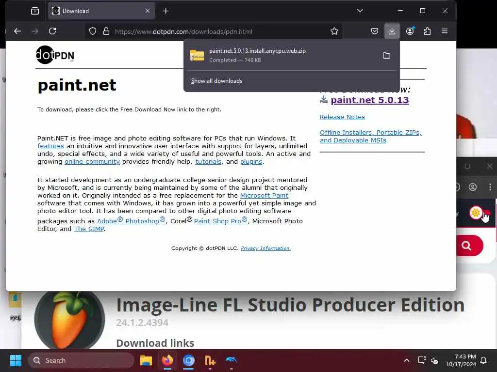This screenshot has height=372, width=497.
Task: Follow the features link
Action: pos(50,146)
